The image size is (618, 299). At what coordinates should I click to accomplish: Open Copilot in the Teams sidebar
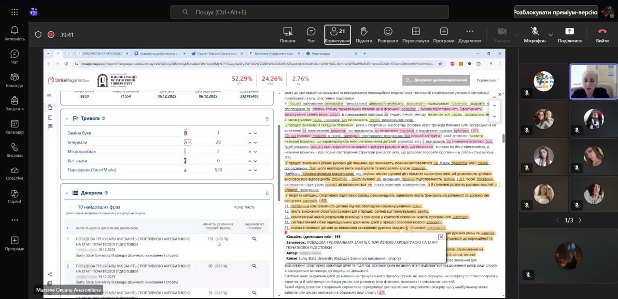click(x=14, y=196)
